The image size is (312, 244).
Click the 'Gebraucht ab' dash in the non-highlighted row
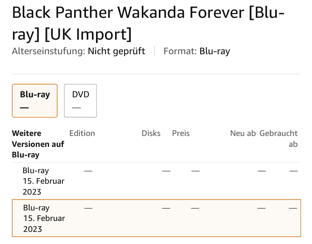pyautogui.click(x=293, y=171)
